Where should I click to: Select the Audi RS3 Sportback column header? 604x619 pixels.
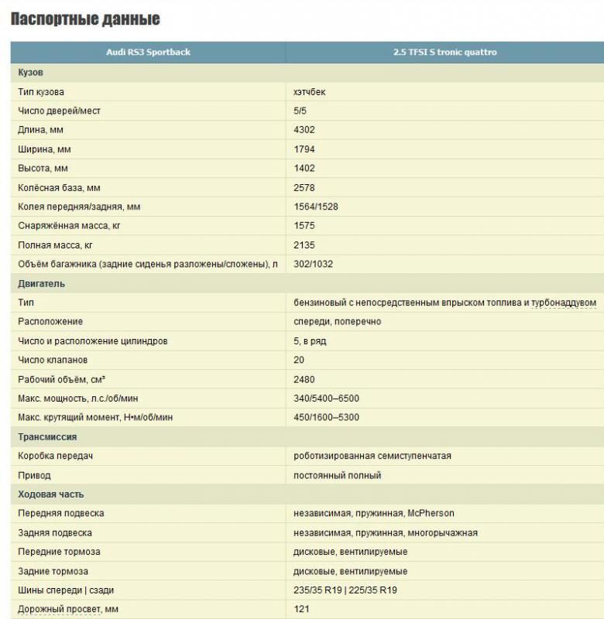click(148, 52)
